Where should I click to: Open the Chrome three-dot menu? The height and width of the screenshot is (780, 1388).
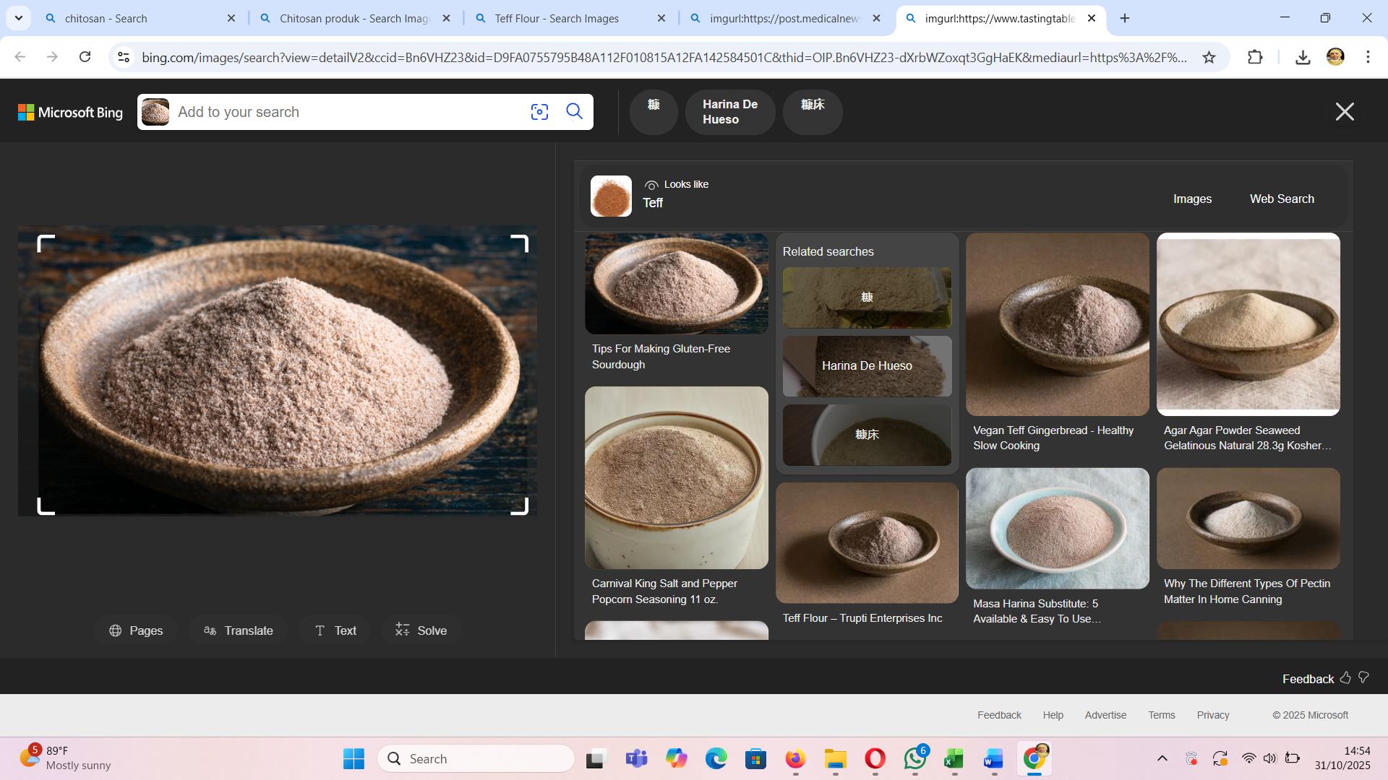[1368, 57]
